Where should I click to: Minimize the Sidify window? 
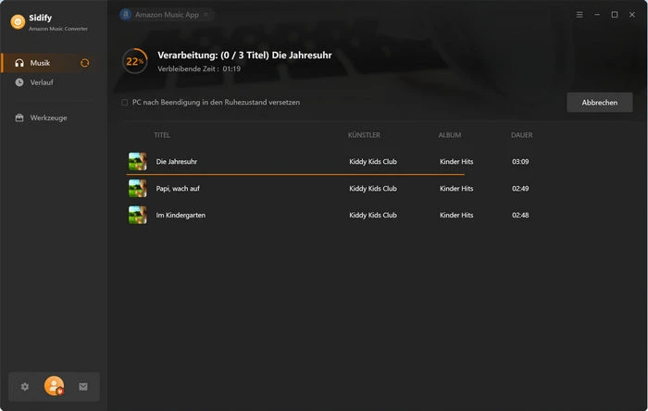(x=597, y=15)
